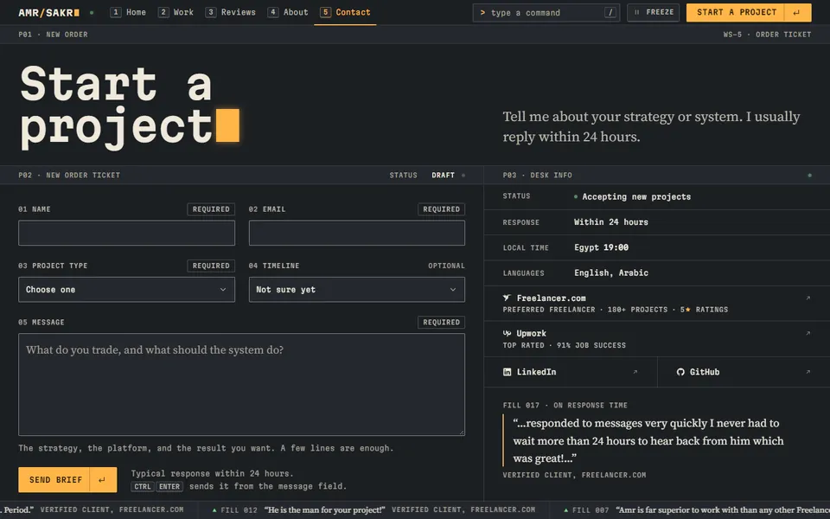
Task: Open the Home nav item
Action: (128, 12)
